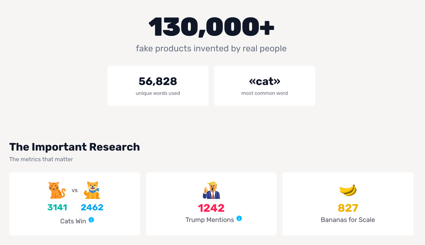
Task: Click the fake products invented subtitle
Action: click(x=211, y=48)
